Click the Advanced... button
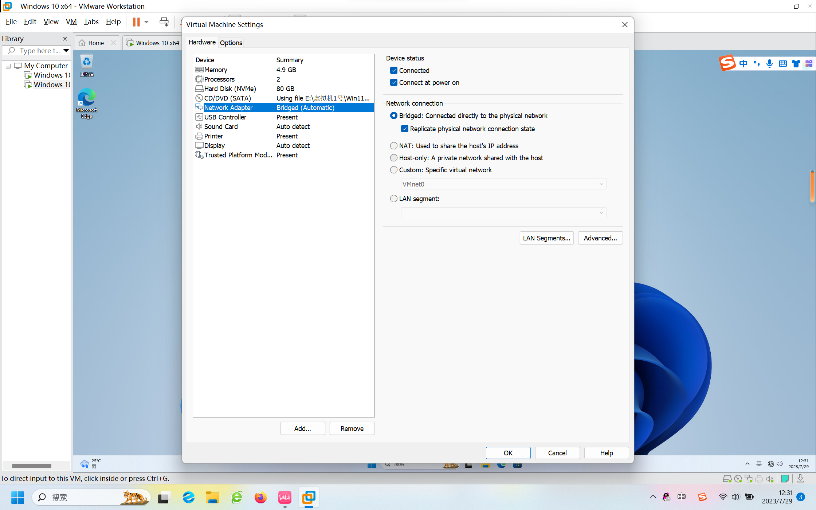816x510 pixels. tap(600, 238)
